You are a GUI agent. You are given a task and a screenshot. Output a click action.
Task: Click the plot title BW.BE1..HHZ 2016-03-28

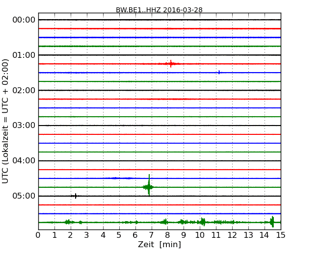pyautogui.click(x=159, y=10)
